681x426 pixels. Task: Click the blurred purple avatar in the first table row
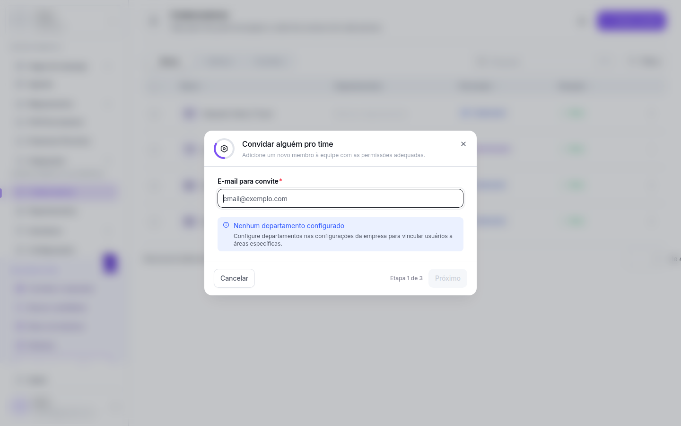click(x=190, y=114)
